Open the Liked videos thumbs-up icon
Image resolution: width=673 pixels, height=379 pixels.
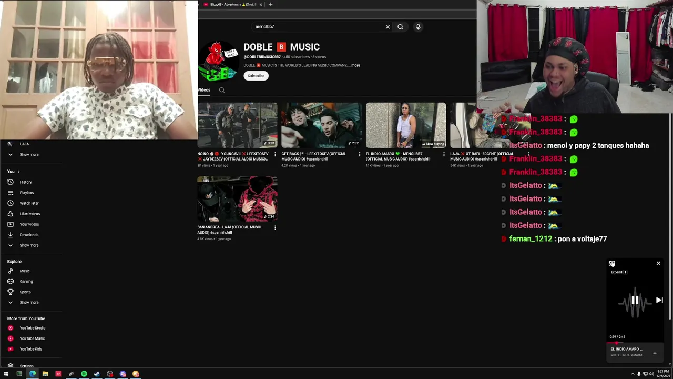(10, 214)
